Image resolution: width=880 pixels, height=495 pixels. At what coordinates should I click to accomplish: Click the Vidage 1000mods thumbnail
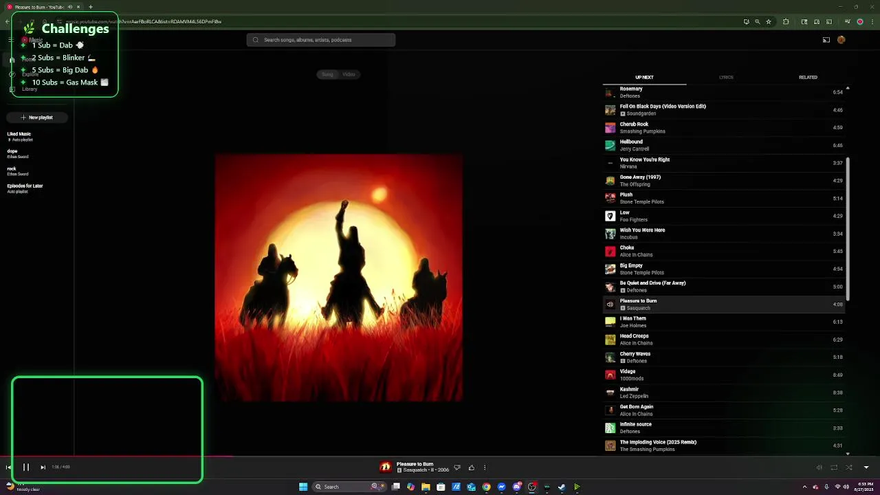[x=610, y=375]
